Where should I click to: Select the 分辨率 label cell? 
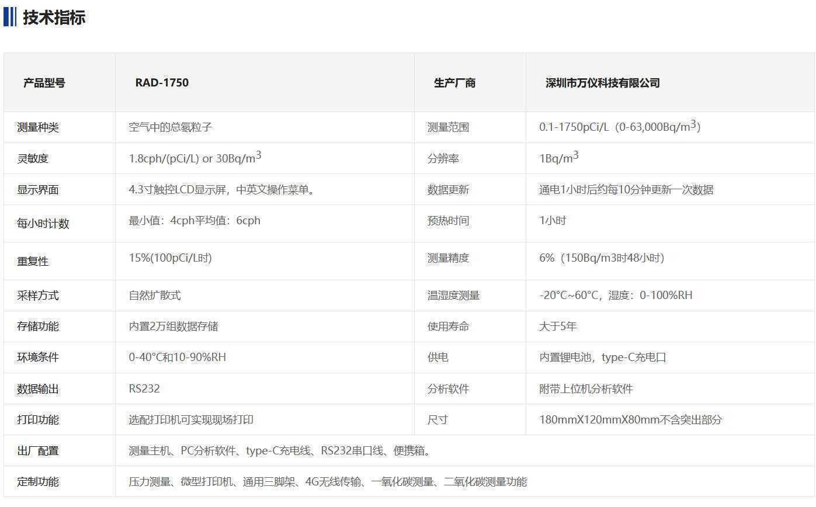click(x=470, y=158)
